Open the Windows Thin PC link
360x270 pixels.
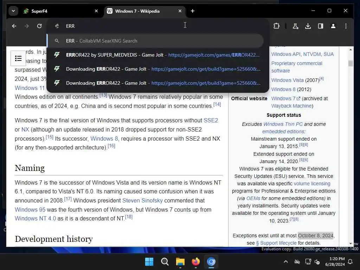pyautogui.click(x=283, y=124)
